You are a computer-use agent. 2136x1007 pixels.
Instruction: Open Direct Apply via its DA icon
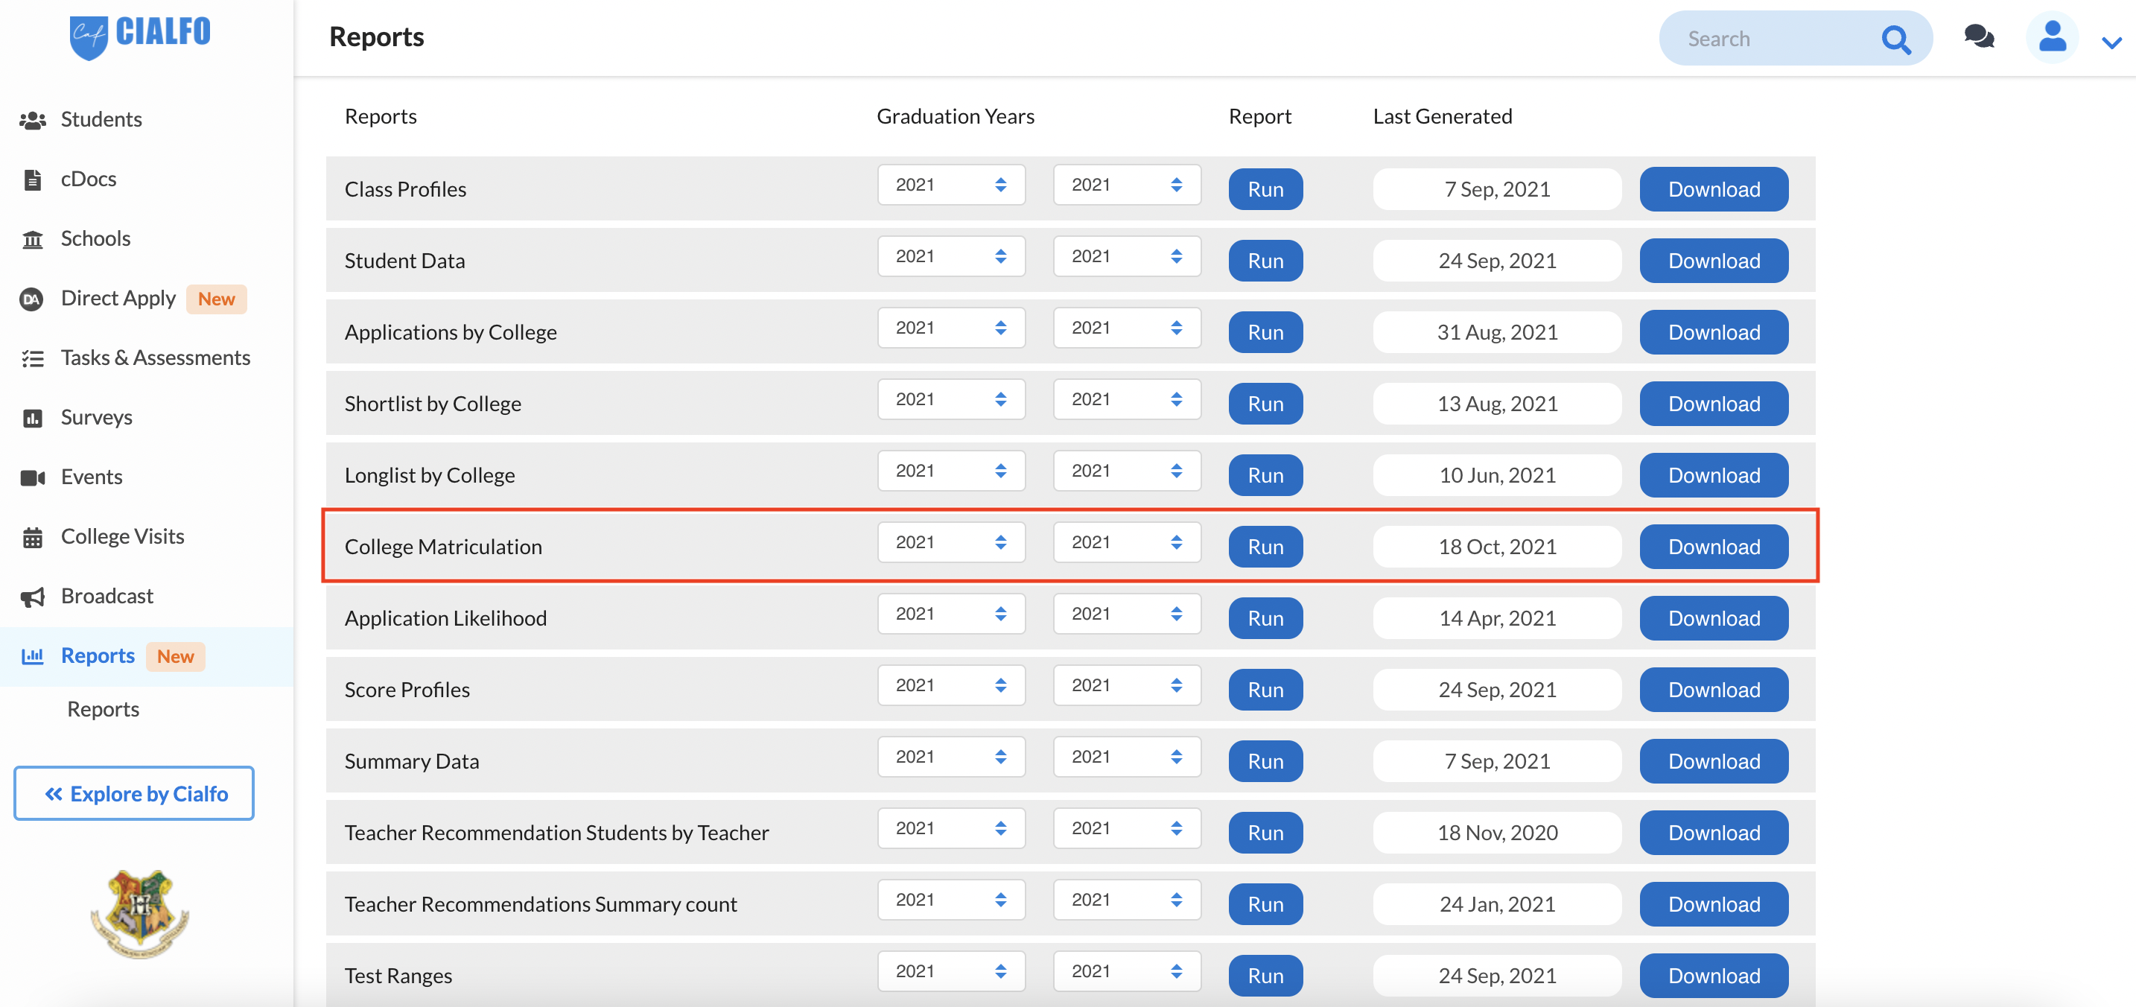(31, 299)
